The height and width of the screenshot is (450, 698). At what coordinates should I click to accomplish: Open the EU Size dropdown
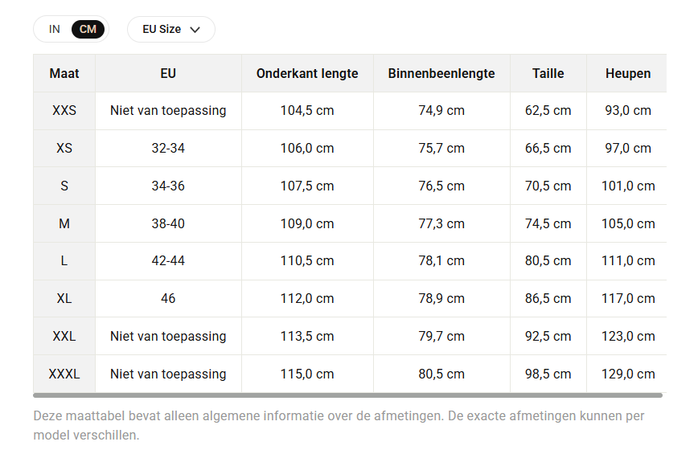pos(171,30)
